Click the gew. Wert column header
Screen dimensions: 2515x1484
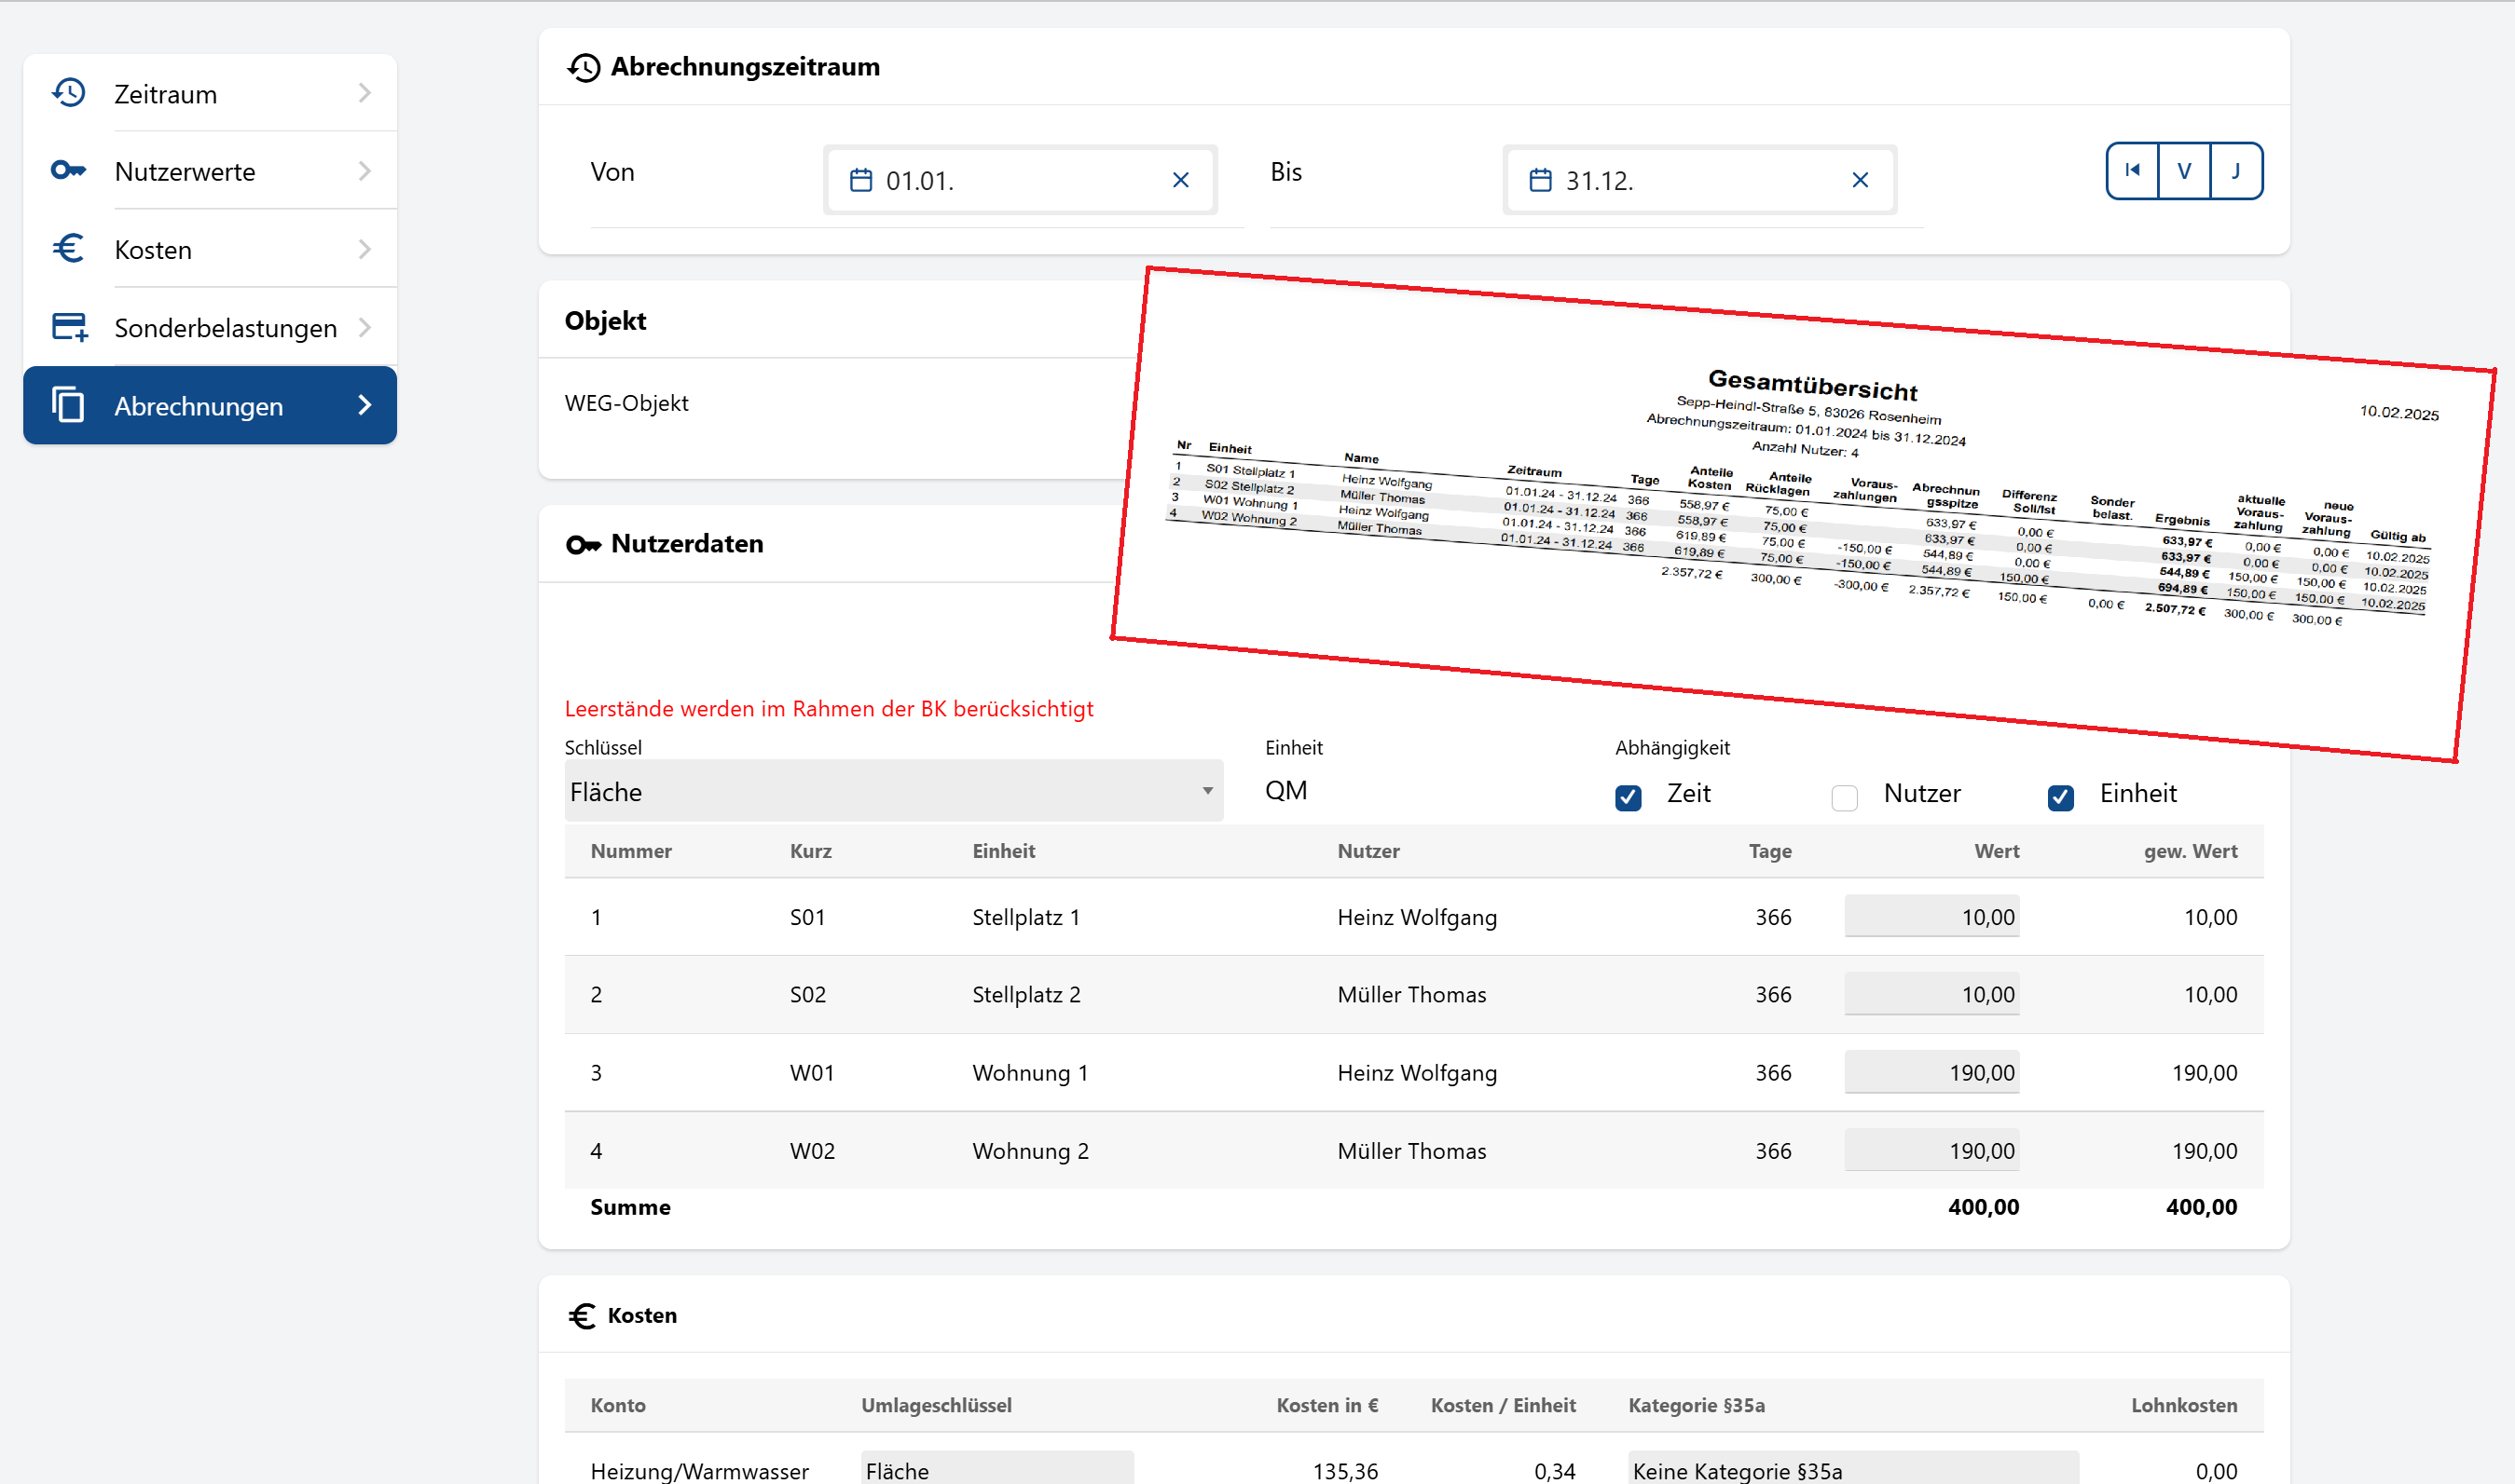click(2190, 851)
